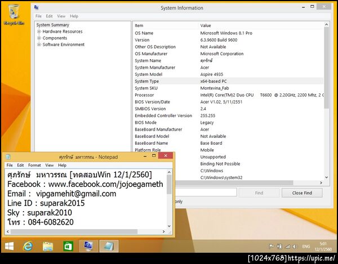This screenshot has height=264, width=338.
Task: Select the System Model row
Action: (x=229, y=74)
